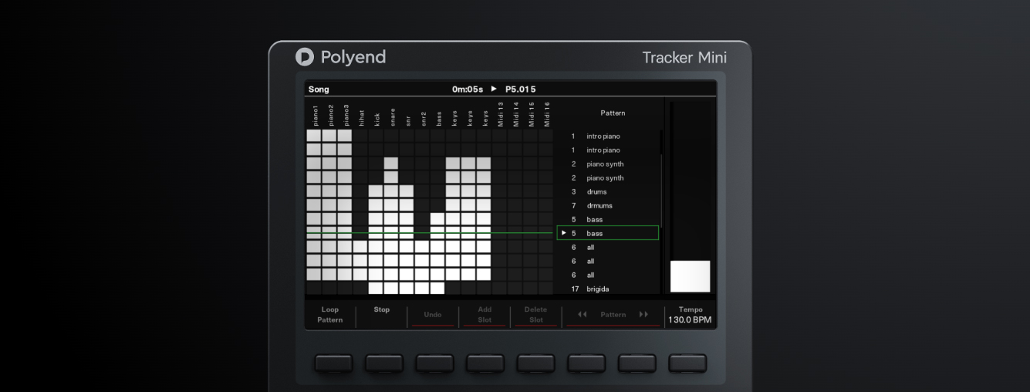Push the hardware button below Undo

(x=434, y=363)
